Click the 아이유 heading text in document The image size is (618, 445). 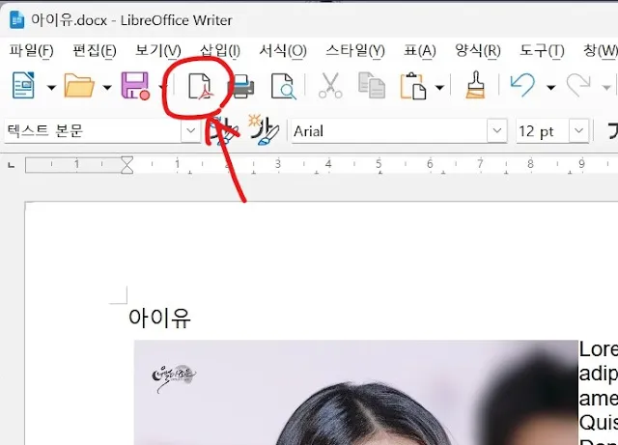click(159, 318)
